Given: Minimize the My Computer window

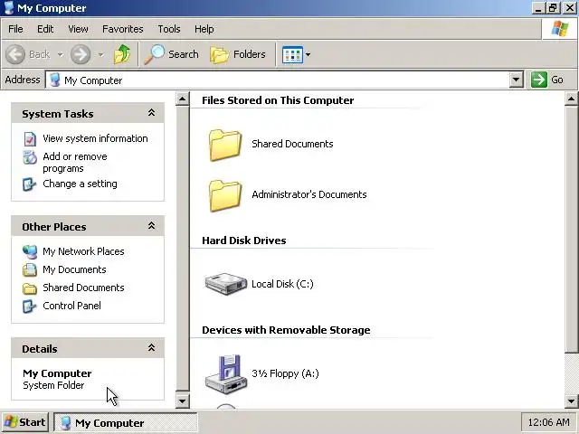Looking at the screenshot, I should pos(538,8).
